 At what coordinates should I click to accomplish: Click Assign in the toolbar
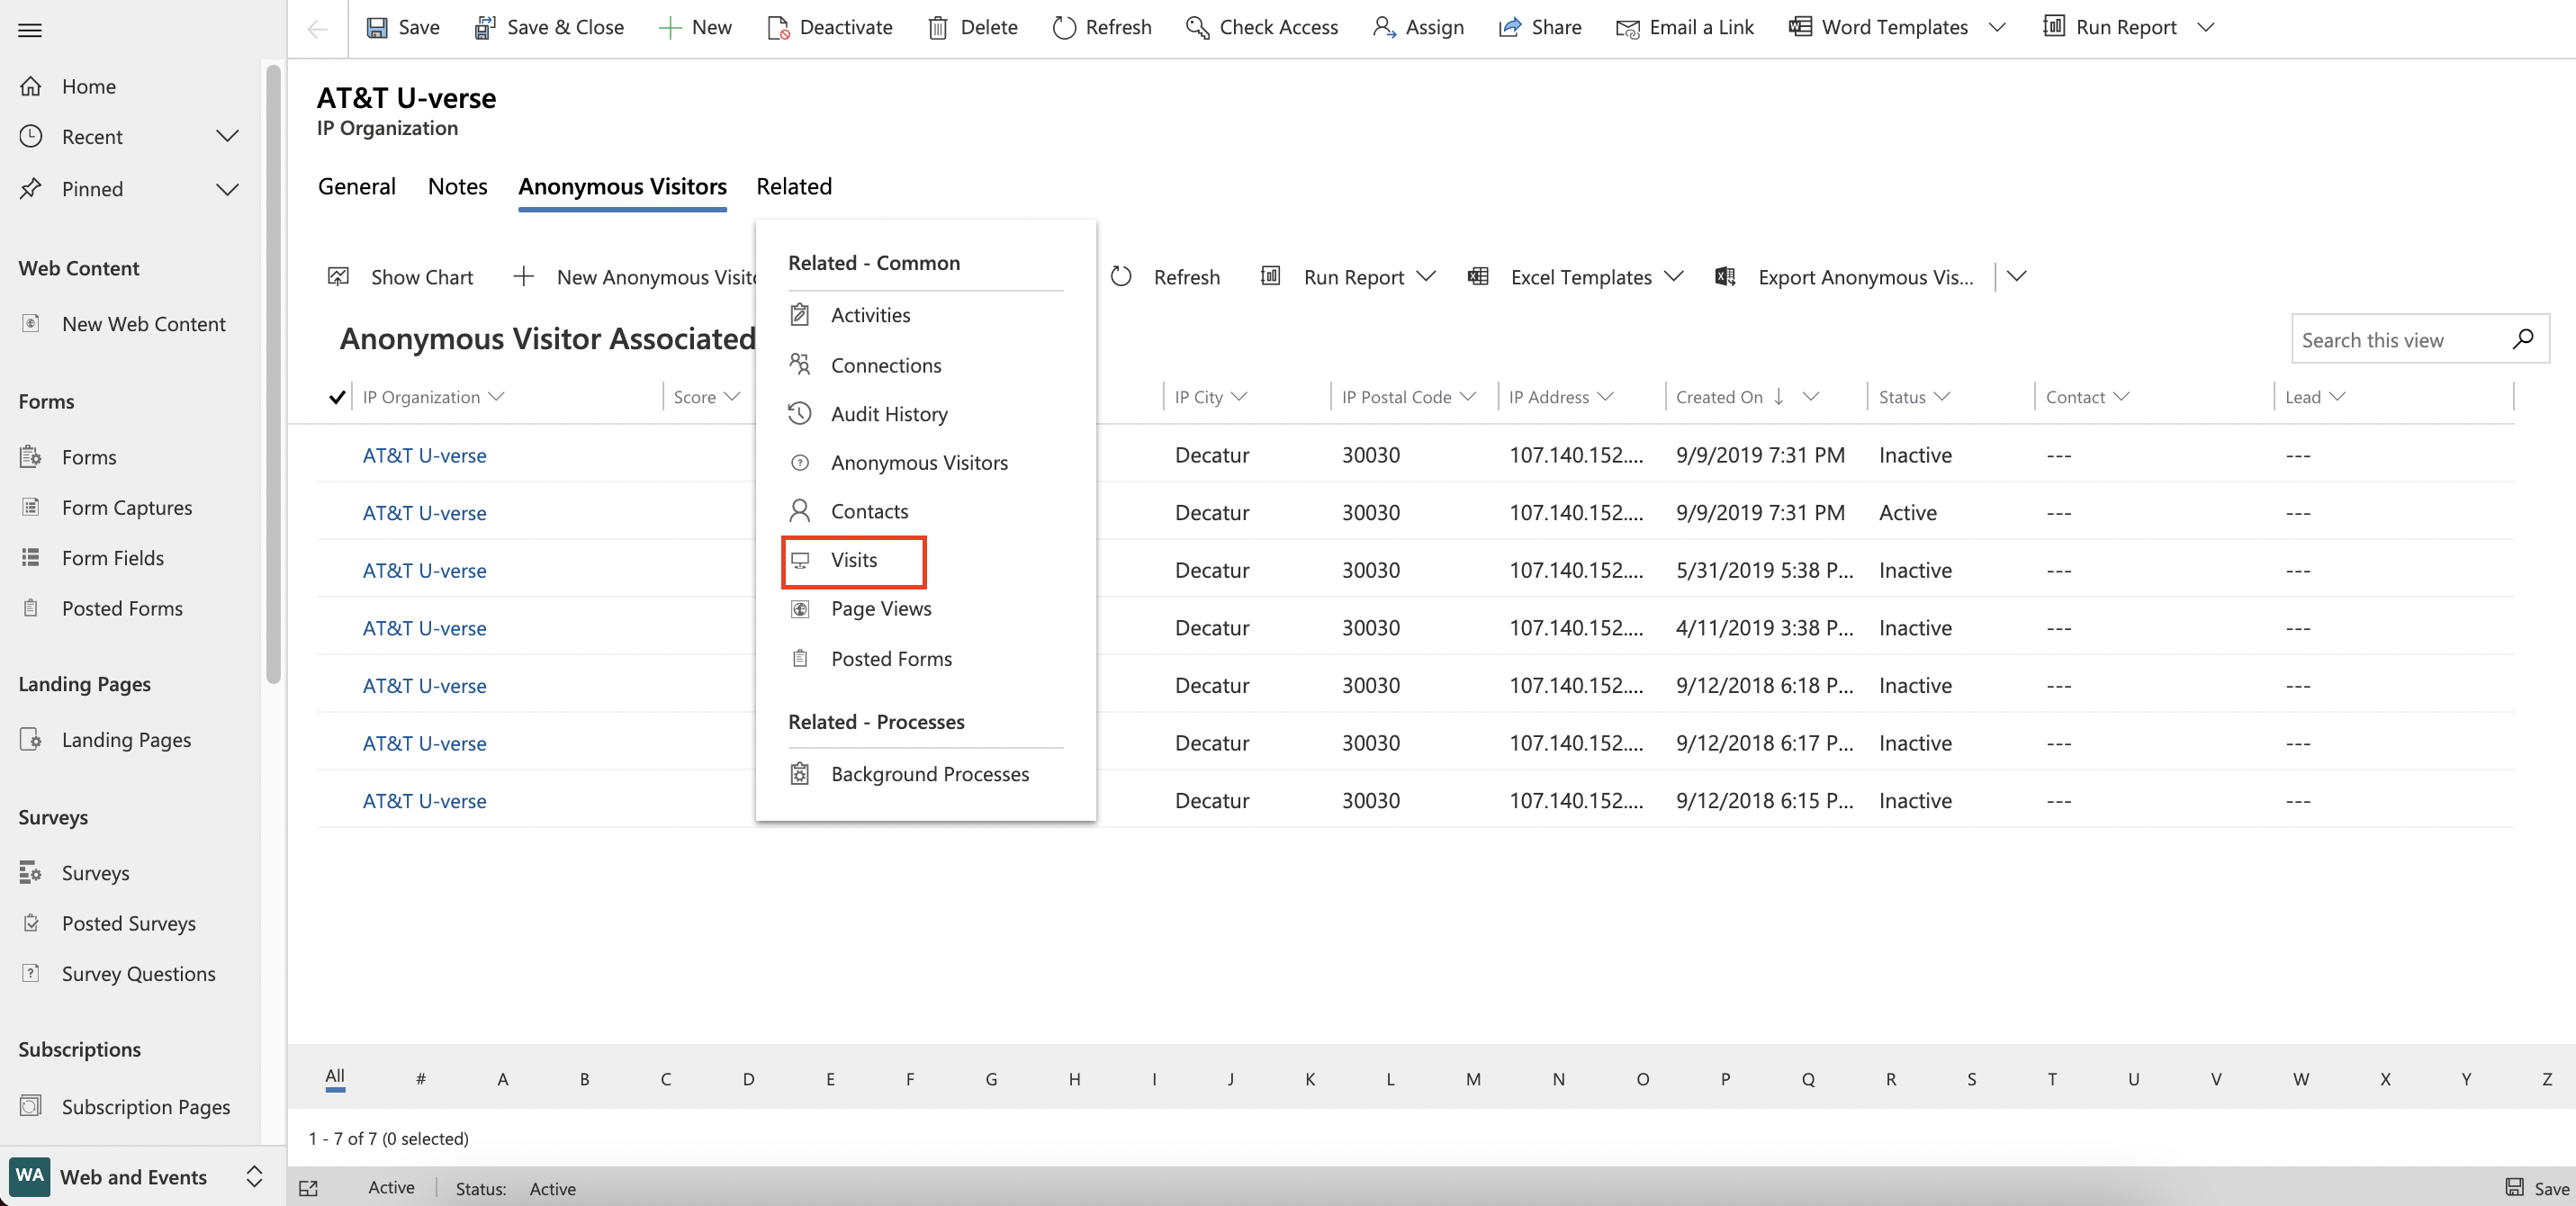1419,27
